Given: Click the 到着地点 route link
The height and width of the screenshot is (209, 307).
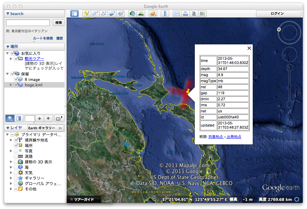Looking at the screenshot, I should 216,137.
